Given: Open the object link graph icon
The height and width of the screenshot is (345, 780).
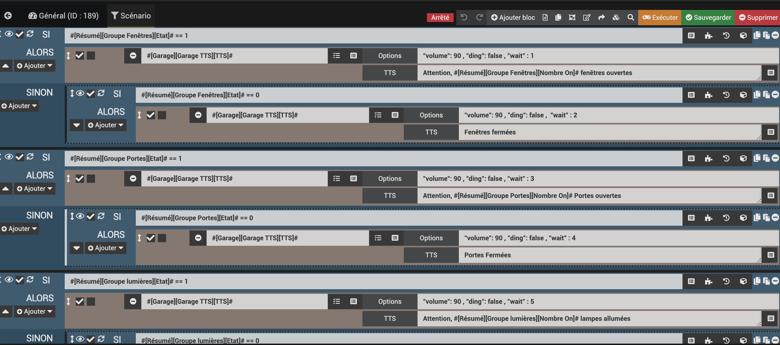Looking at the screenshot, I should pos(572,18).
